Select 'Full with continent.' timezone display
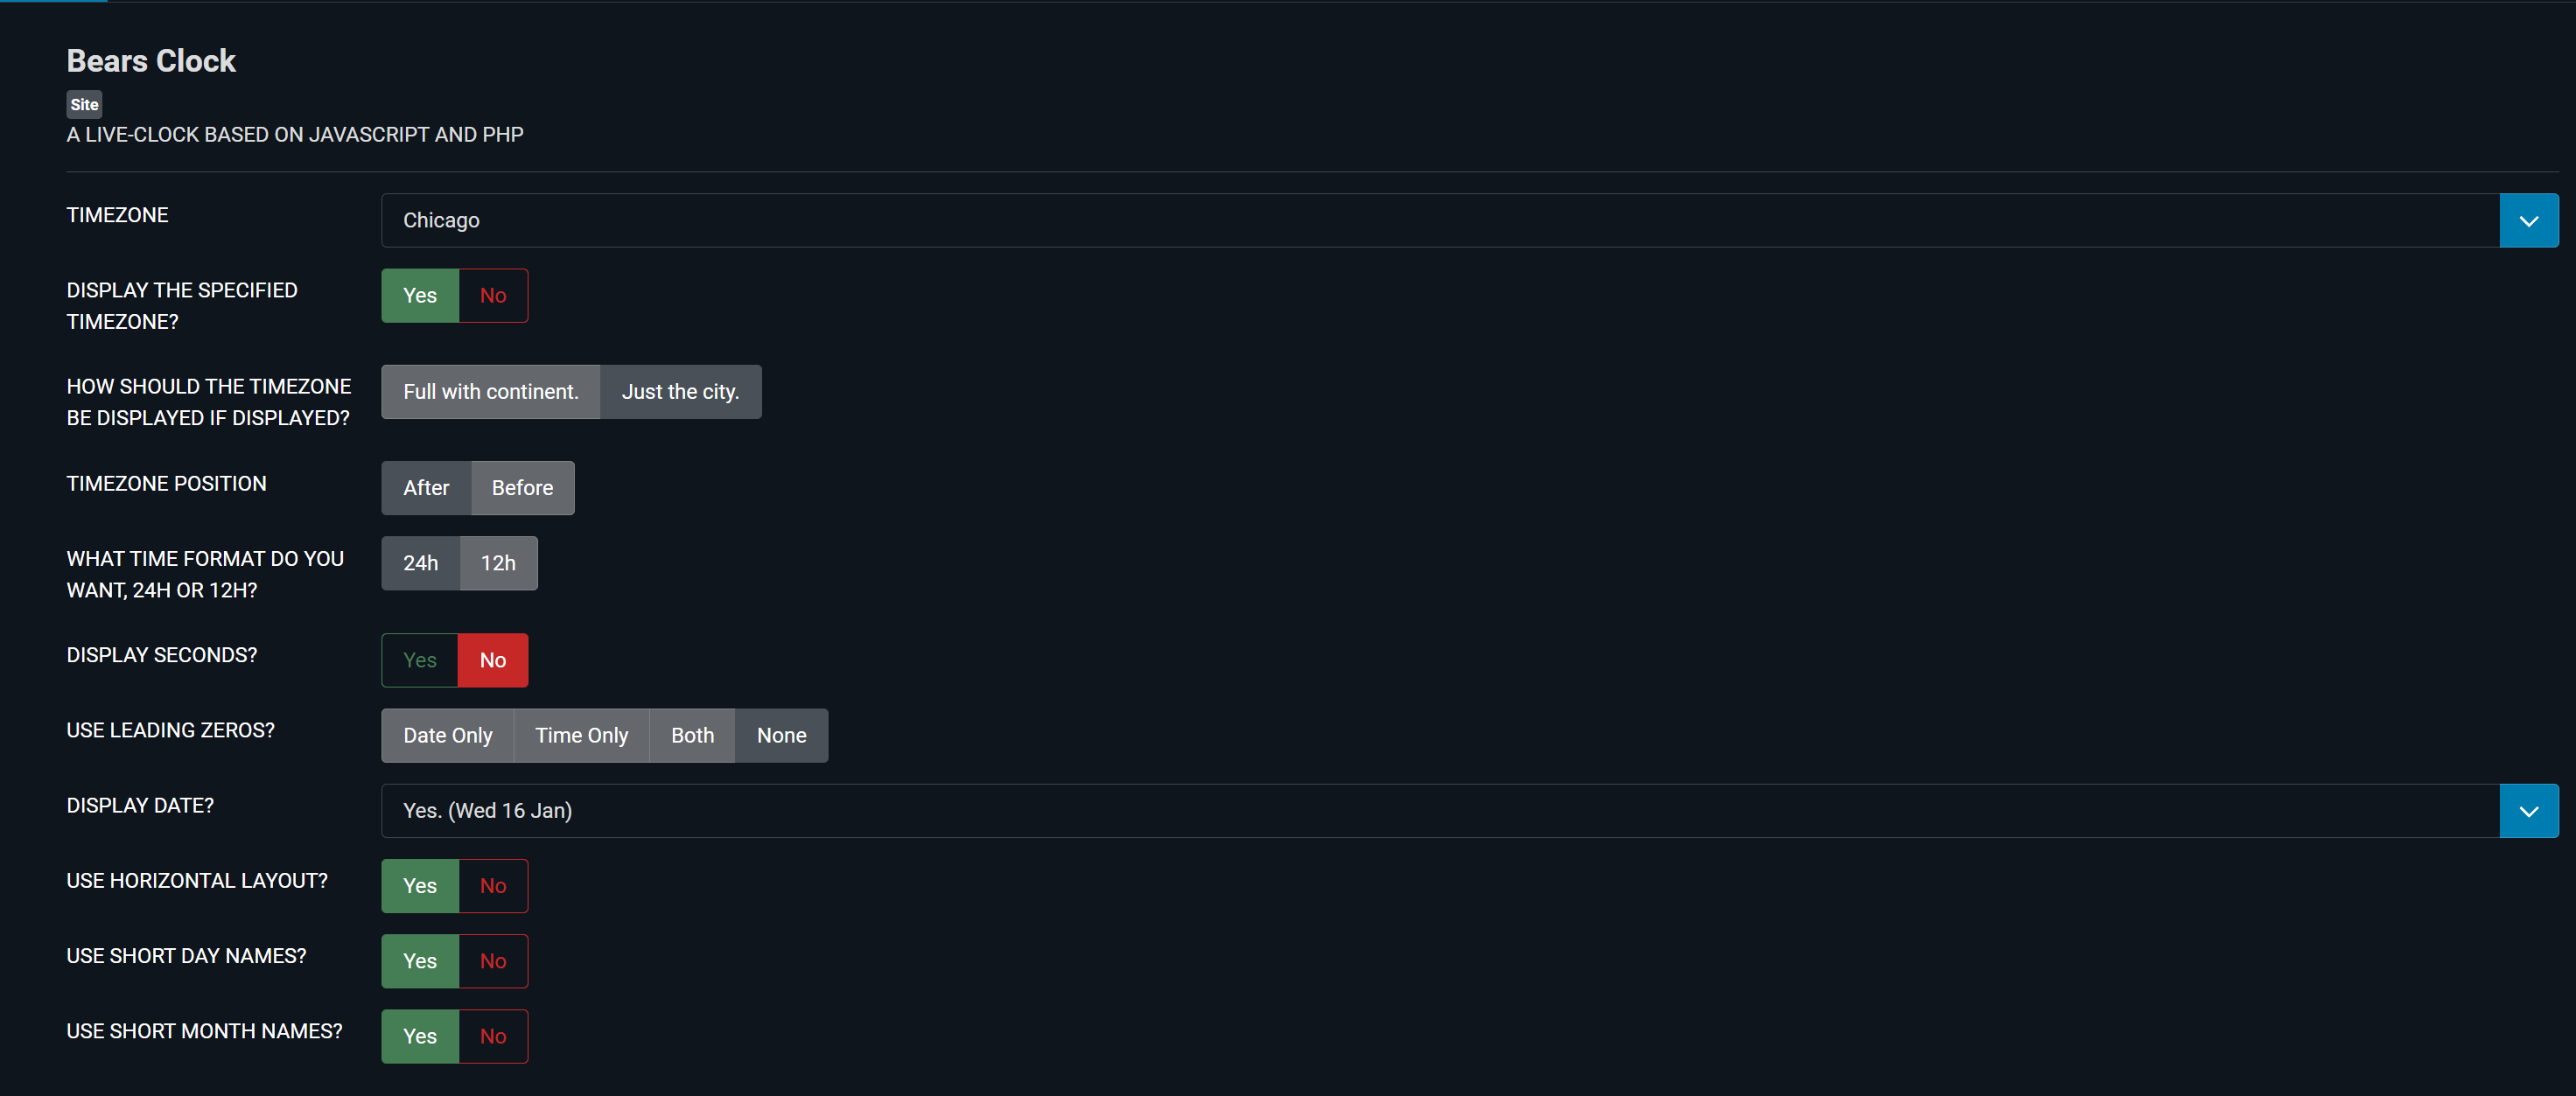Image resolution: width=2576 pixels, height=1096 pixels. point(490,391)
